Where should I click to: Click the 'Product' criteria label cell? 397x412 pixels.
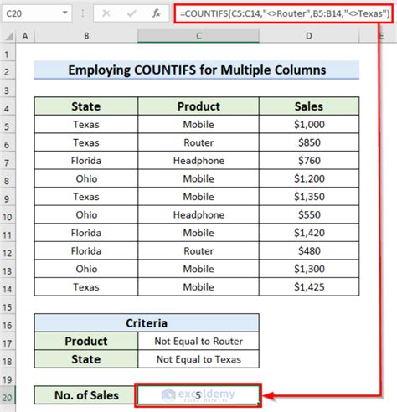[x=86, y=341]
